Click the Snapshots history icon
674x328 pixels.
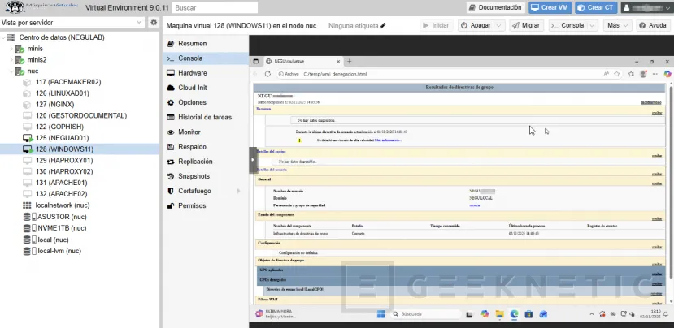(x=170, y=176)
